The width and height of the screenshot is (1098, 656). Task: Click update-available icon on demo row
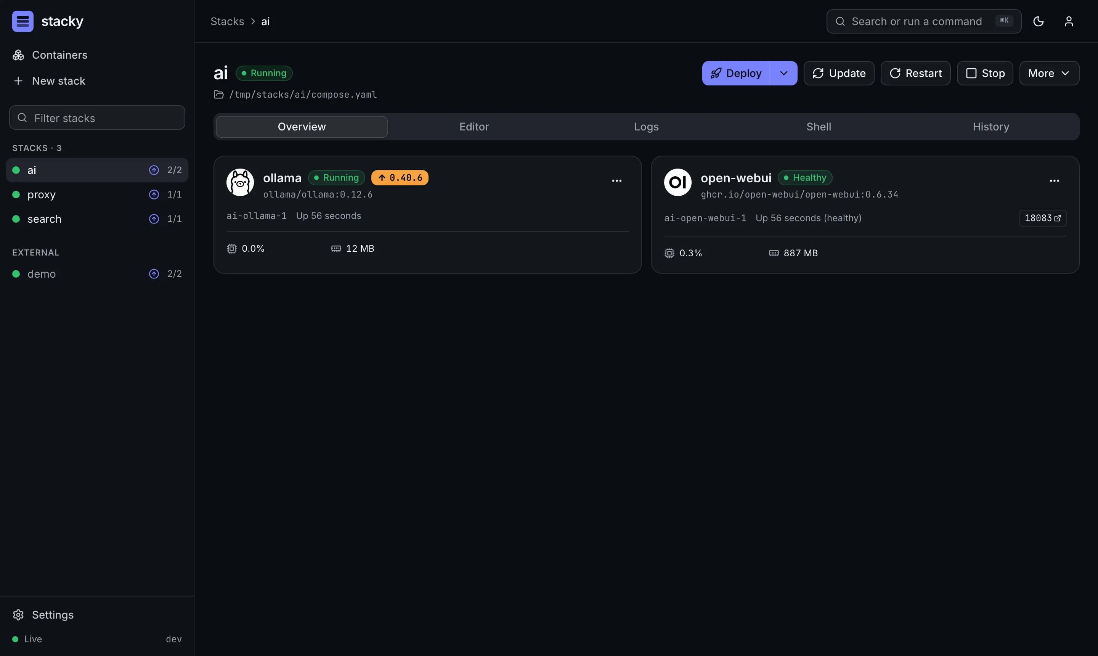click(154, 274)
